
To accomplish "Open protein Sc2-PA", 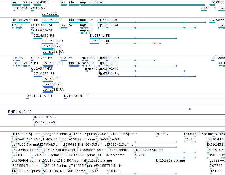I will [64, 61].
